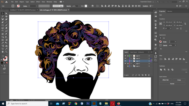This screenshot has width=189, height=106.
Task: Switch to the Artboards panel tab
Action: coord(141,52)
